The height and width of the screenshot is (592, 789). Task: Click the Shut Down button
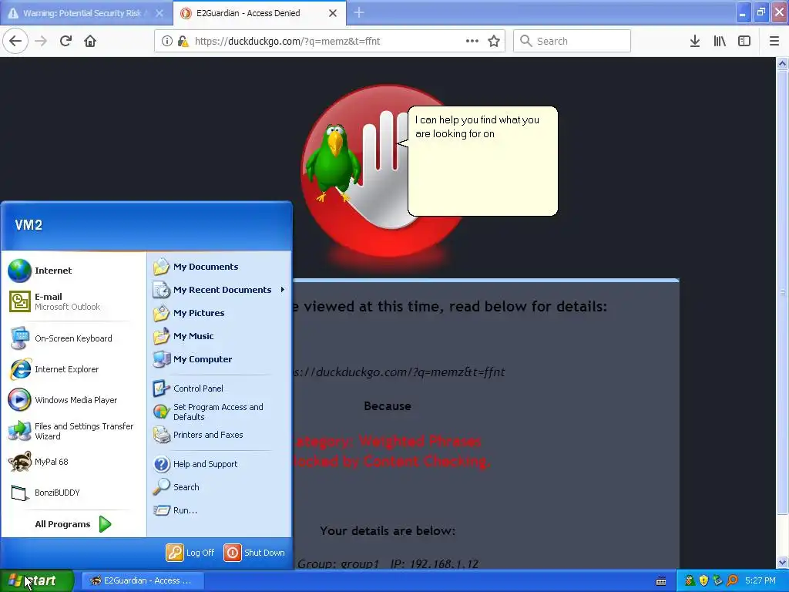point(254,553)
